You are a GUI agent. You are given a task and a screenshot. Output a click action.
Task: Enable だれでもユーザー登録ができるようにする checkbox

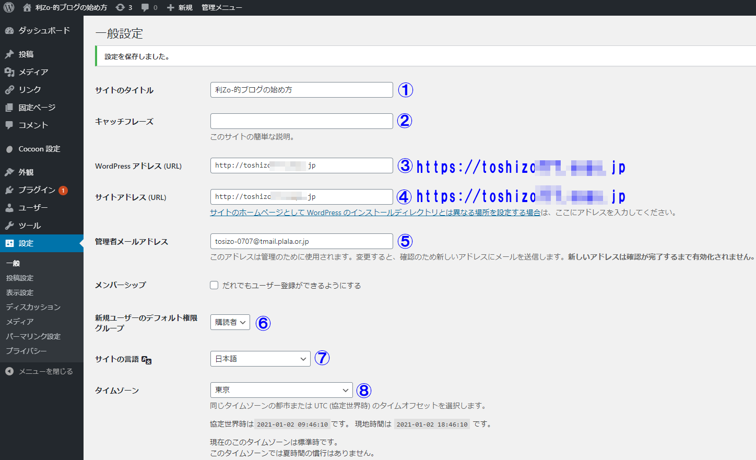tap(214, 285)
